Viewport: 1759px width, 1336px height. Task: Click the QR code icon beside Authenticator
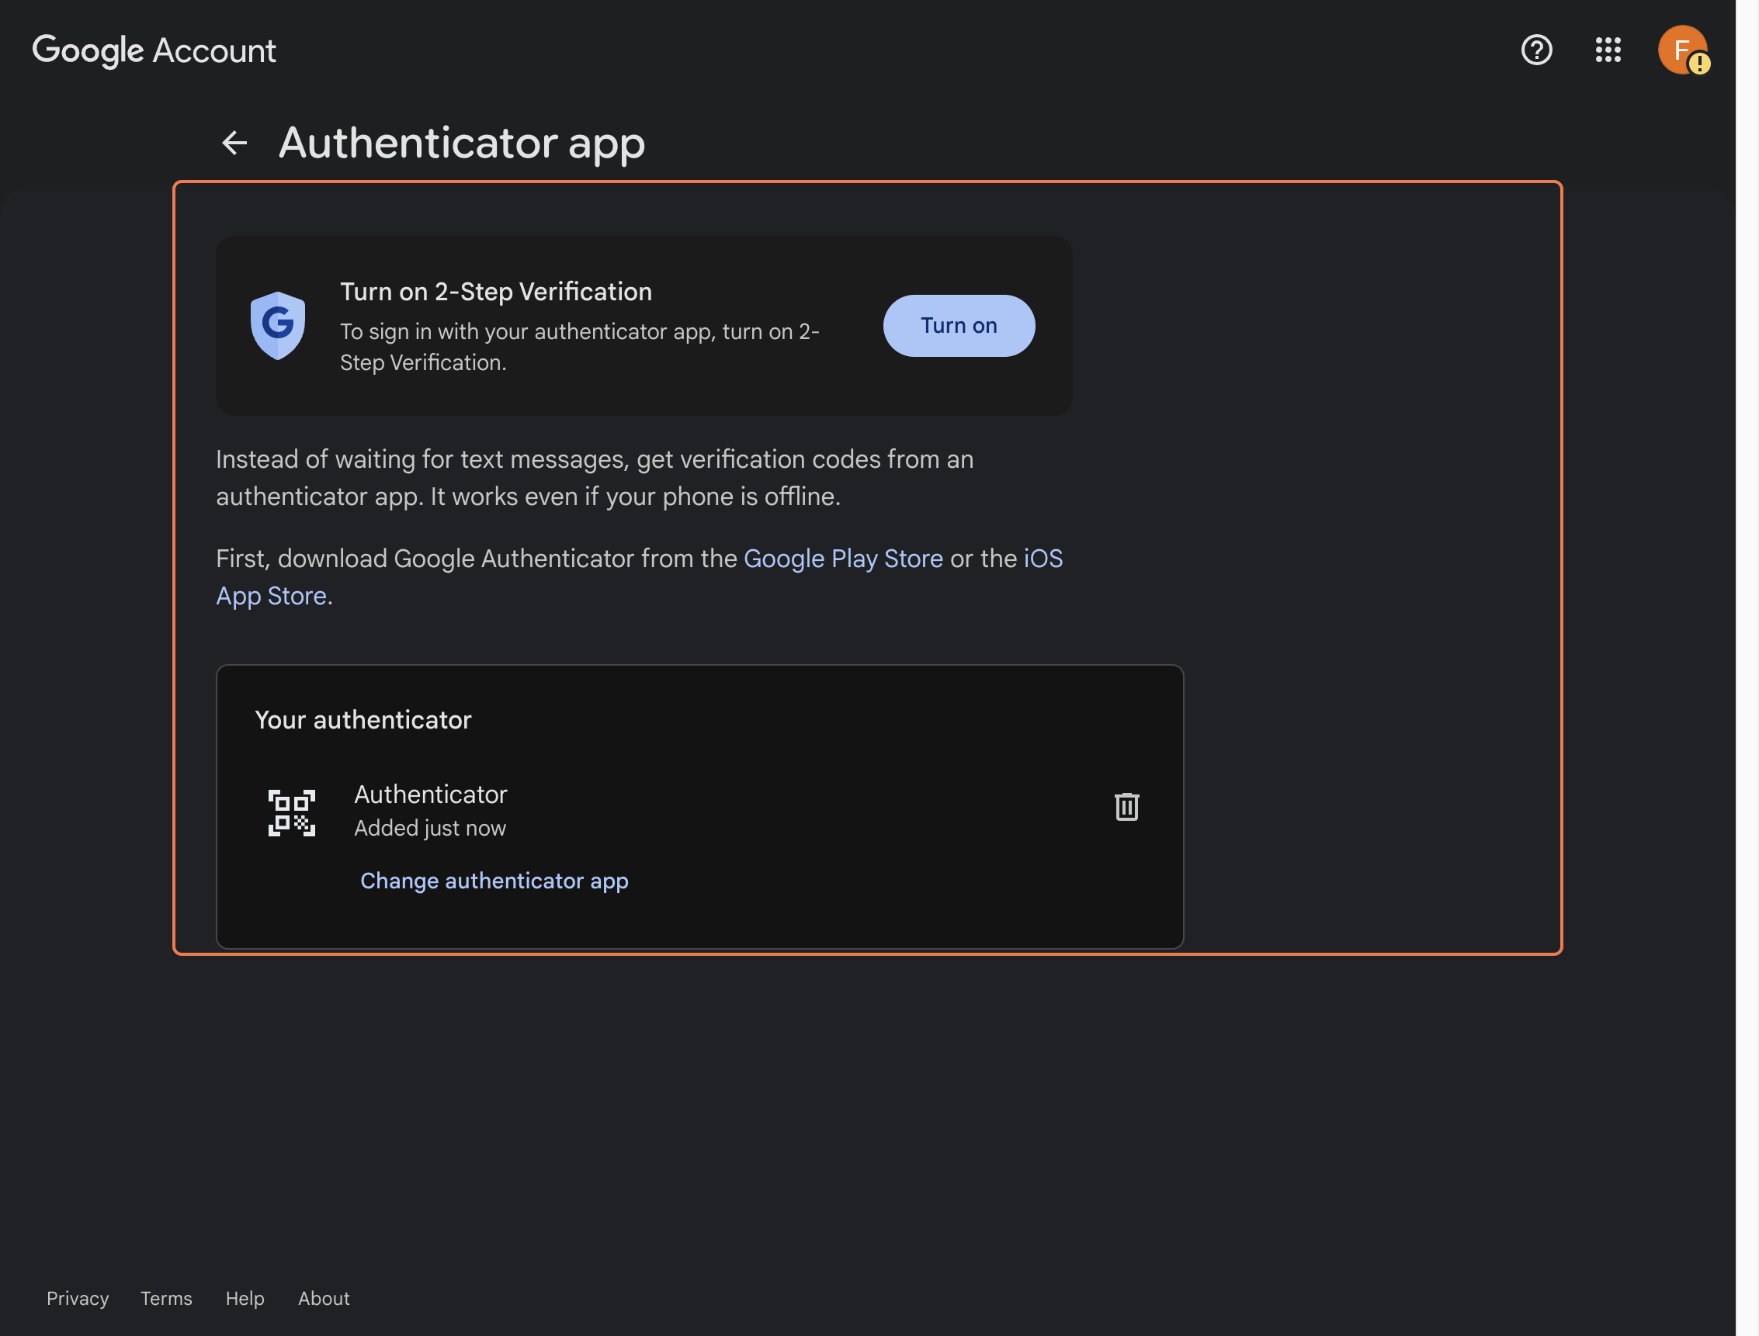pos(291,809)
